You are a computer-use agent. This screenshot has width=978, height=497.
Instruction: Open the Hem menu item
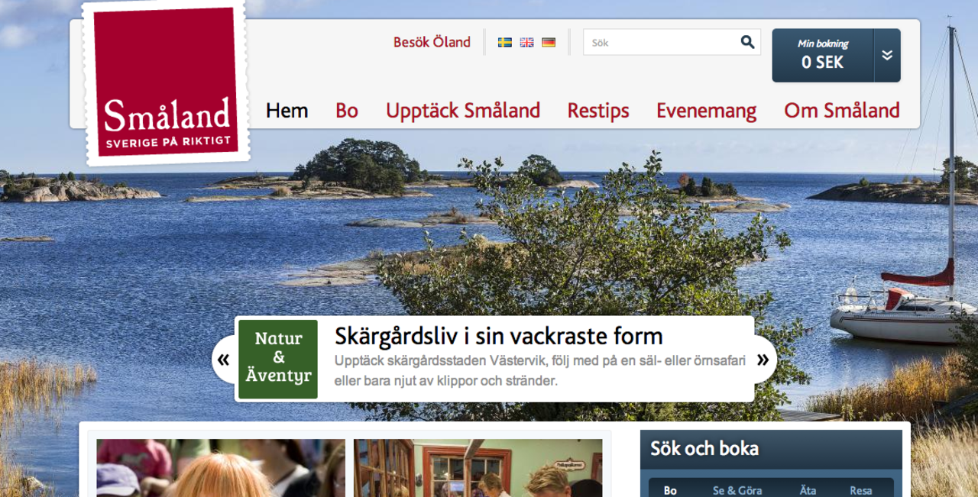[x=286, y=111]
